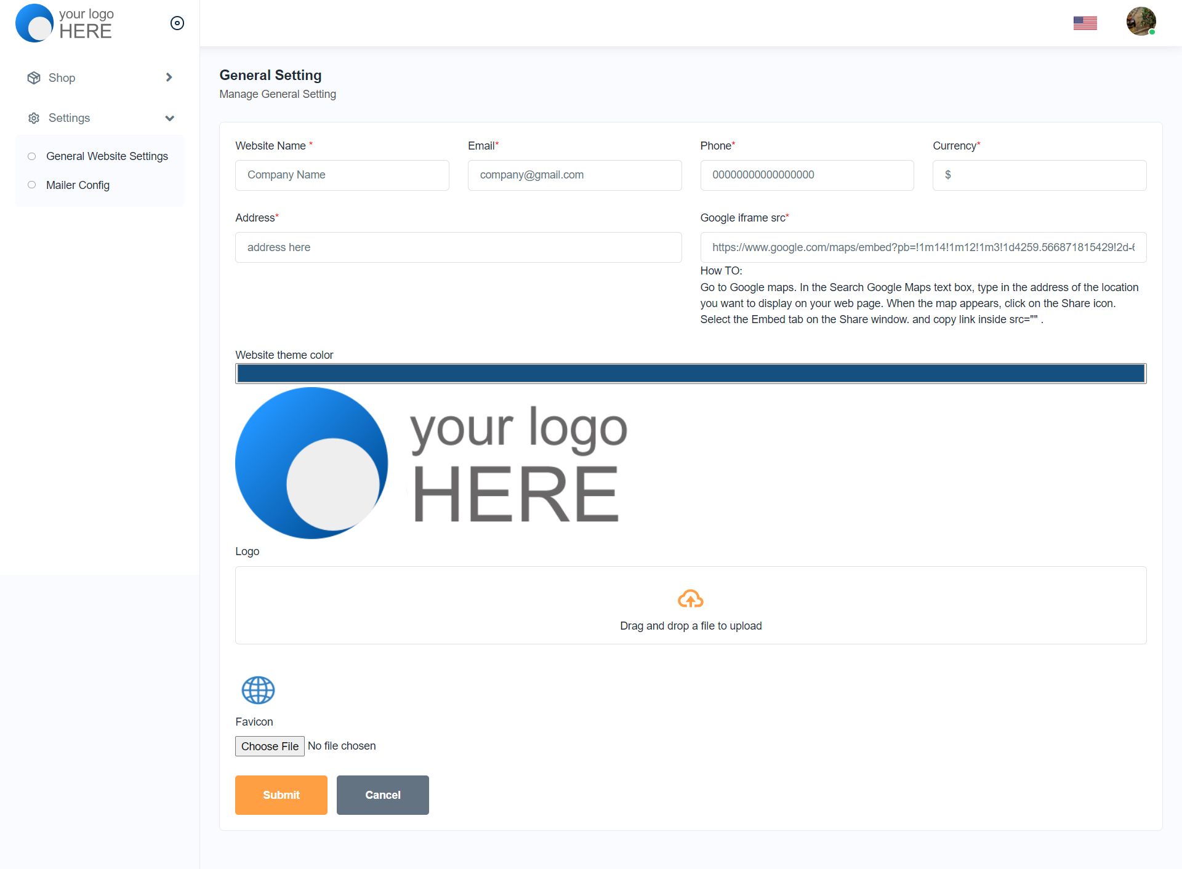Click the sidebar pin toggle icon
The width and height of the screenshot is (1182, 869).
coord(177,23)
